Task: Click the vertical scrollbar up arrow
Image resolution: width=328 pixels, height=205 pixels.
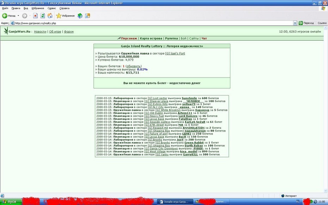Action: pyautogui.click(x=326, y=28)
